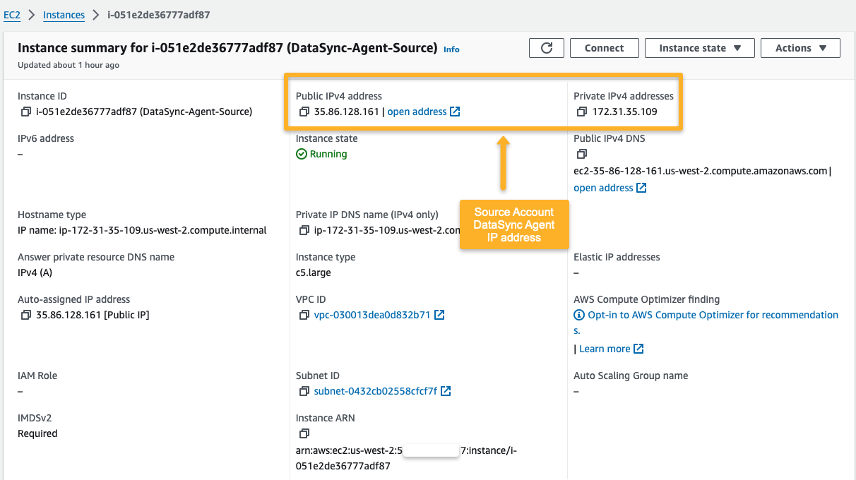Go to EC2 in the breadcrumb
The height and width of the screenshot is (480, 856).
(12, 15)
